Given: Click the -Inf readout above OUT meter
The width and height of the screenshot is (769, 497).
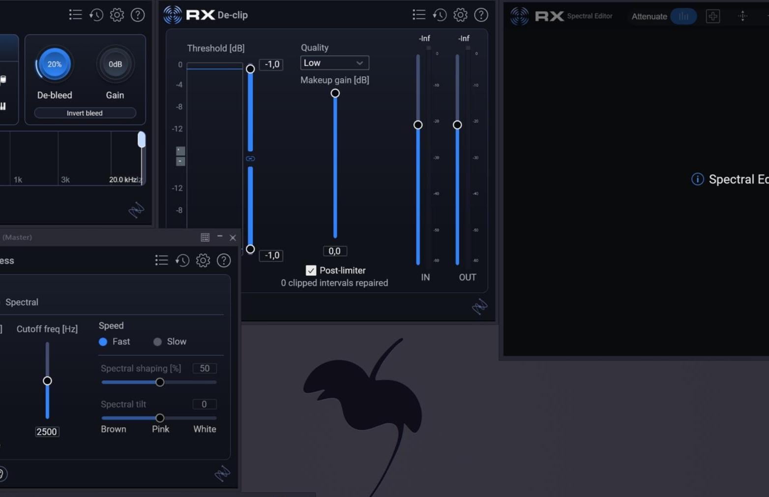Looking at the screenshot, I should pyautogui.click(x=464, y=38).
